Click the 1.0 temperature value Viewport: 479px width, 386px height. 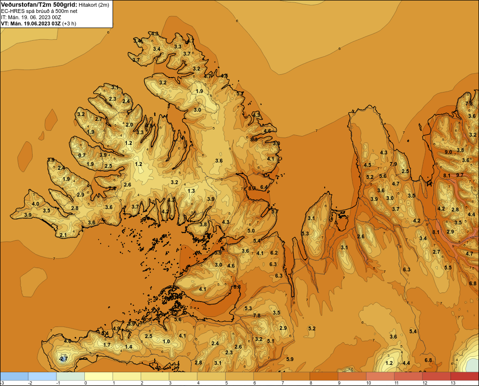click(166, 341)
